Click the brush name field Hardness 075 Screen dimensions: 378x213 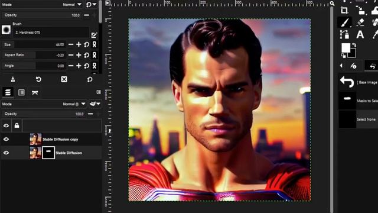pos(51,33)
